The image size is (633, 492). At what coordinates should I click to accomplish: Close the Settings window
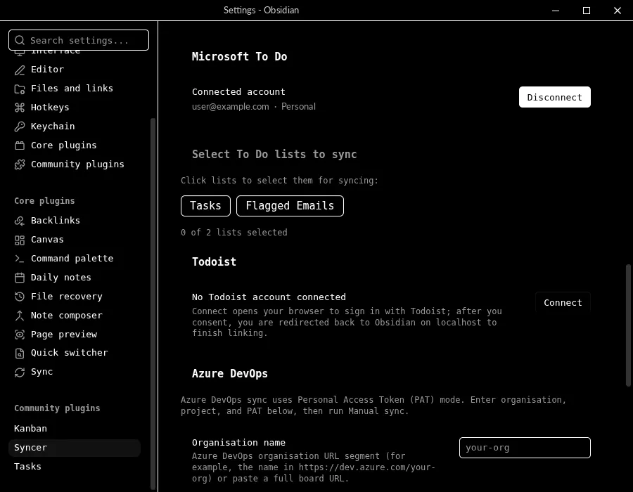point(618,11)
